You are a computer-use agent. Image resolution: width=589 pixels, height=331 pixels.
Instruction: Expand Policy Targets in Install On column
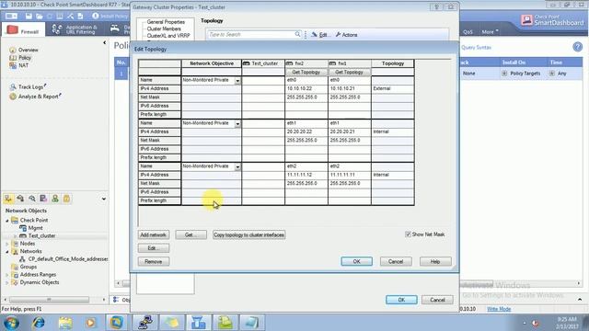point(504,74)
